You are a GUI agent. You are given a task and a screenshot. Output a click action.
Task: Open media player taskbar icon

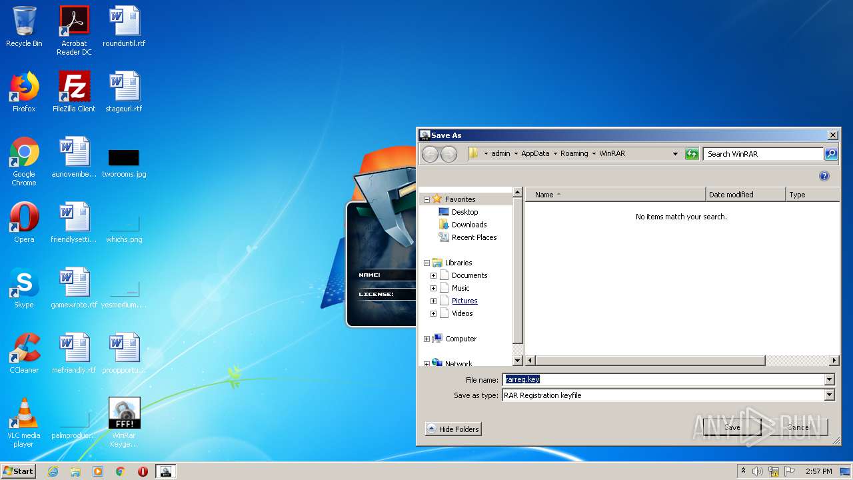coord(98,471)
